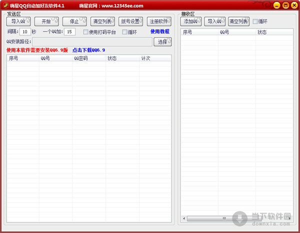Click QQ号 column header in receive list
The image size is (300, 233).
click(x=237, y=32)
